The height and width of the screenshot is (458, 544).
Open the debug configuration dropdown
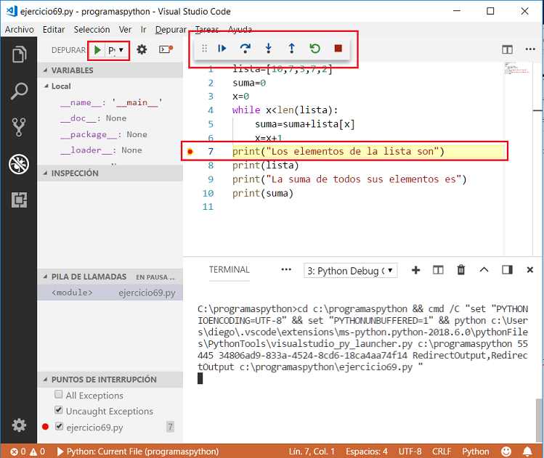pos(116,50)
